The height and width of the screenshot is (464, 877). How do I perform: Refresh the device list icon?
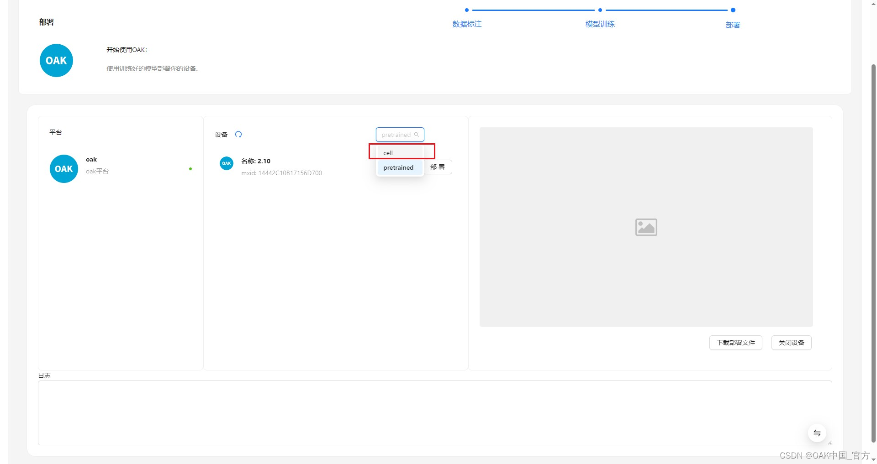point(238,134)
